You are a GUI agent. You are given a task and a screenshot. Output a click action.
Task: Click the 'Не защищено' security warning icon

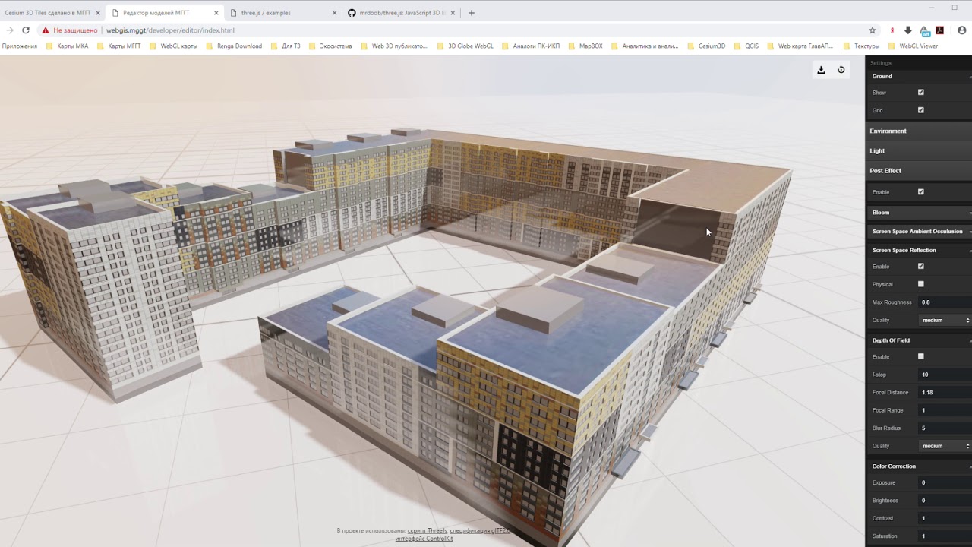[46, 30]
